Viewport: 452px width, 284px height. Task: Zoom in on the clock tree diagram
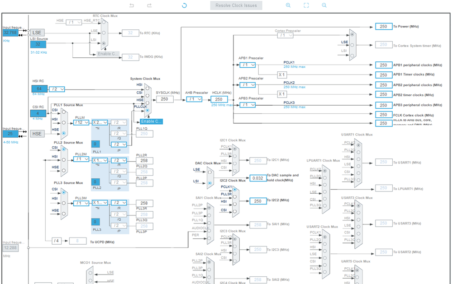coord(288,5)
